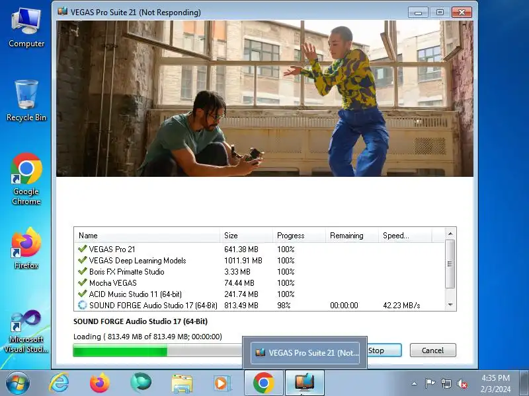Select the VEGAS Pro 21 row
The width and height of the screenshot is (529, 396).
click(x=259, y=249)
